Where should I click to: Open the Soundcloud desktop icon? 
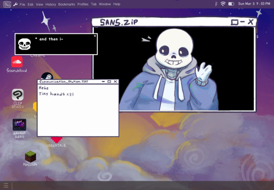click(x=17, y=62)
